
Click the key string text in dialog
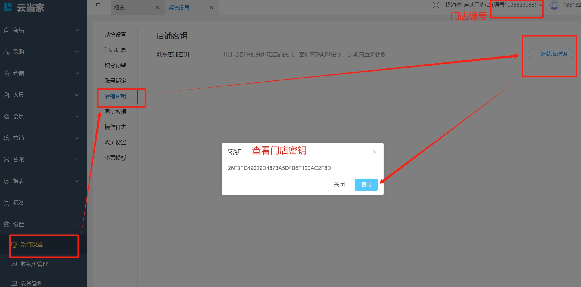point(279,168)
